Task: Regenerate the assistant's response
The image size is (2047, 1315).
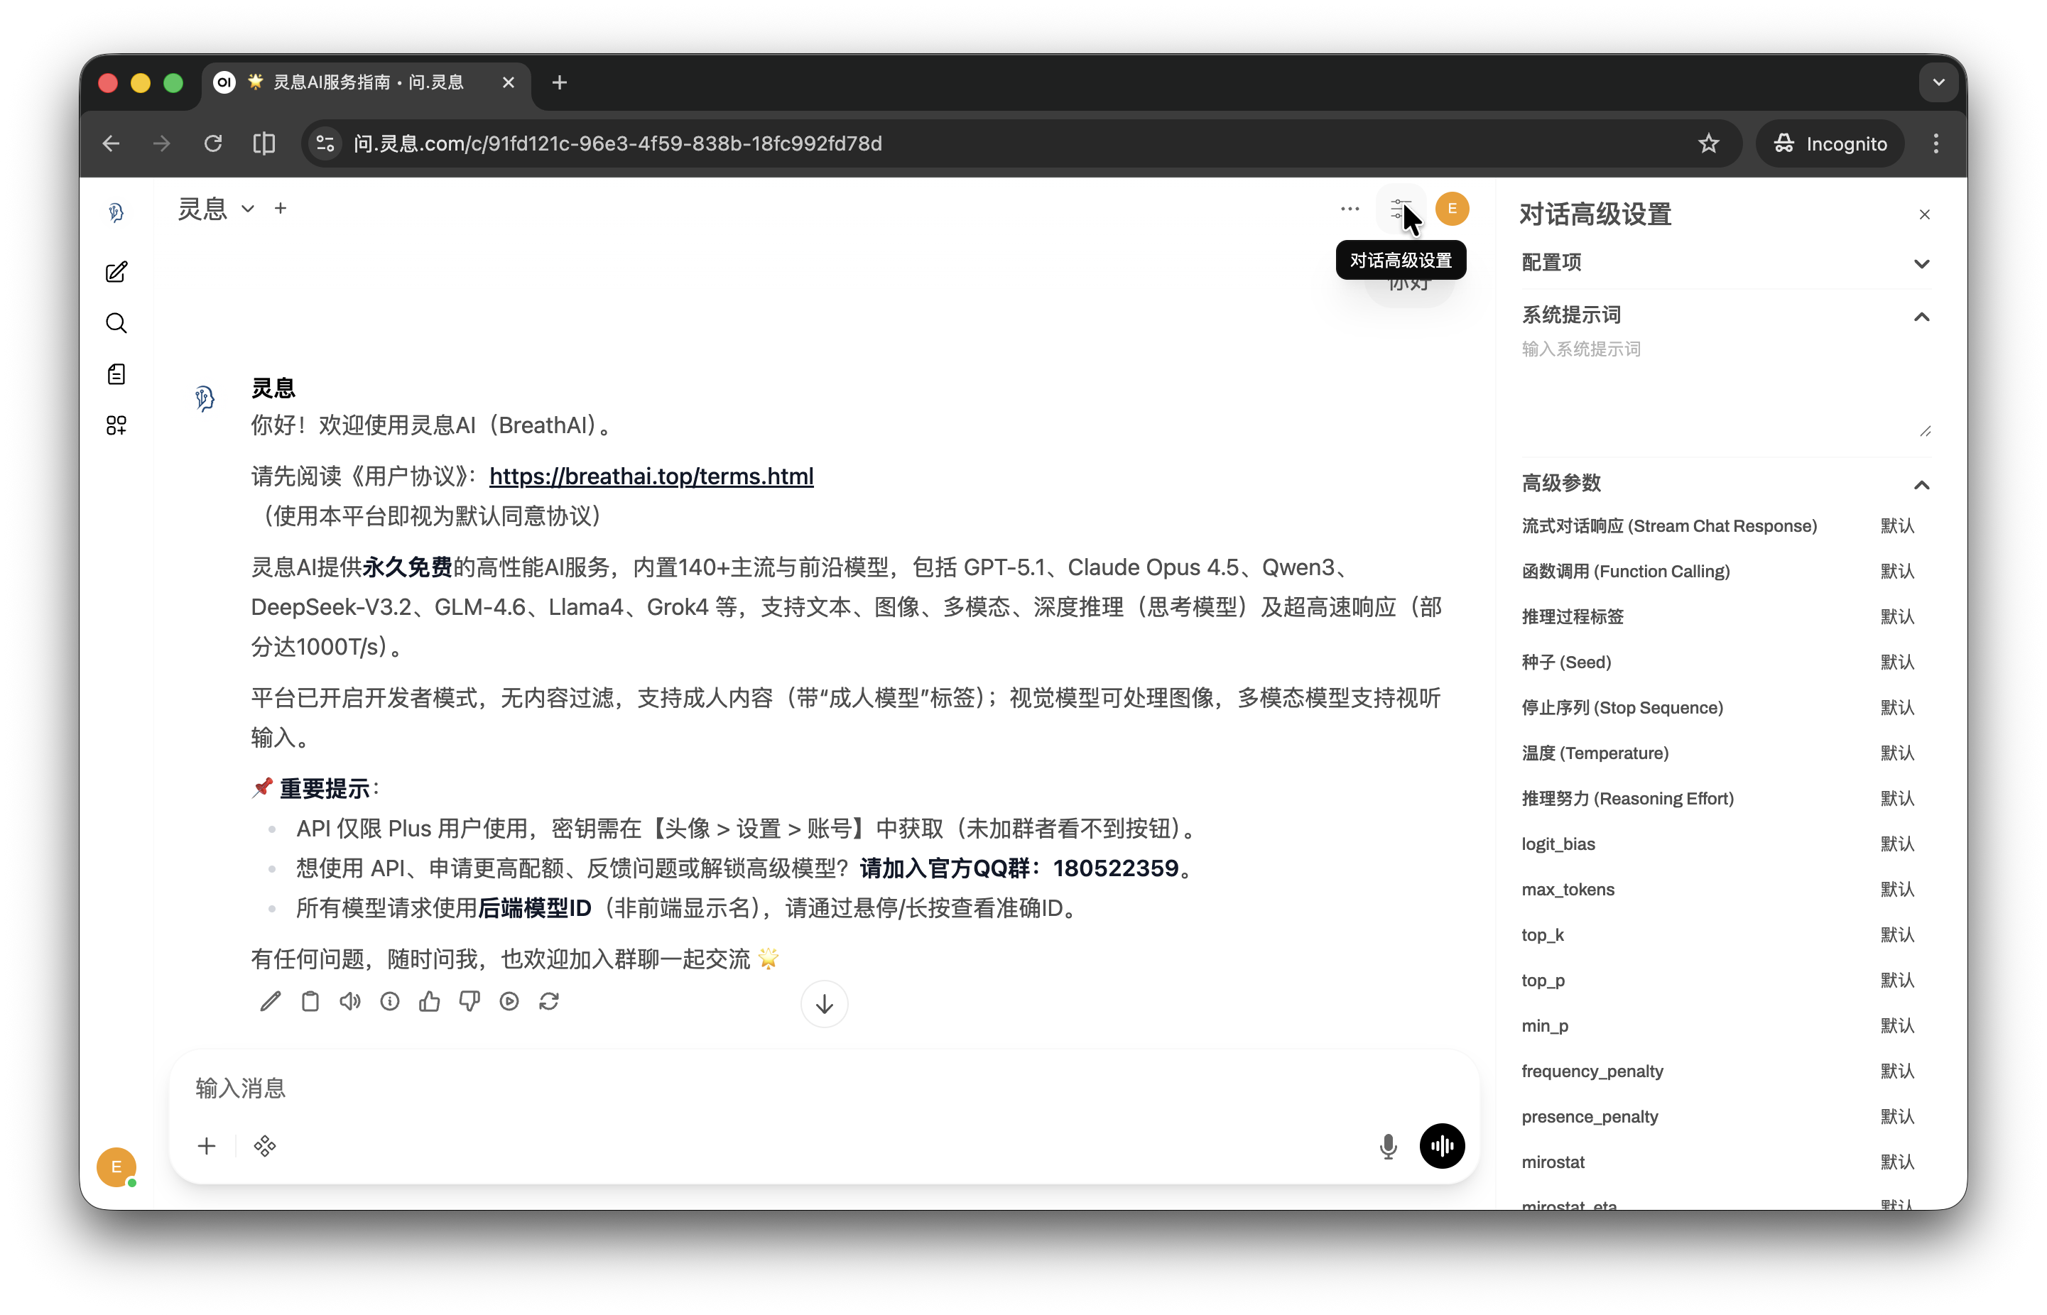Action: (x=549, y=1000)
